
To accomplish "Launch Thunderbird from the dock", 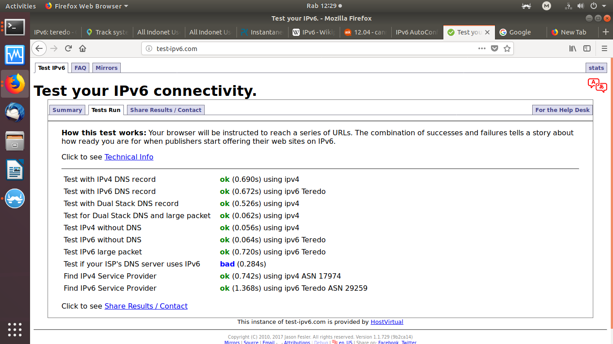I will tap(15, 112).
